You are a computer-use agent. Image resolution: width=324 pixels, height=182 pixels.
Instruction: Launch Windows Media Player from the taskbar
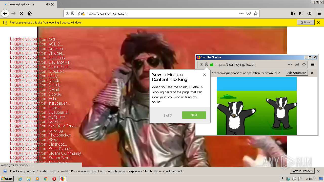click(x=37, y=179)
